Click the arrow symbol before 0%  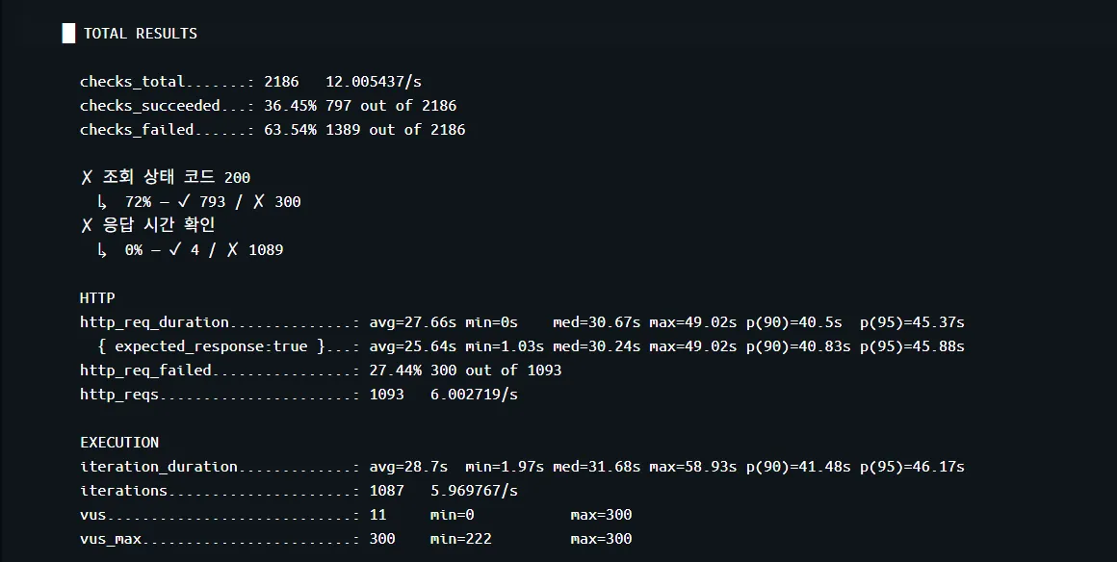pyautogui.click(x=102, y=250)
